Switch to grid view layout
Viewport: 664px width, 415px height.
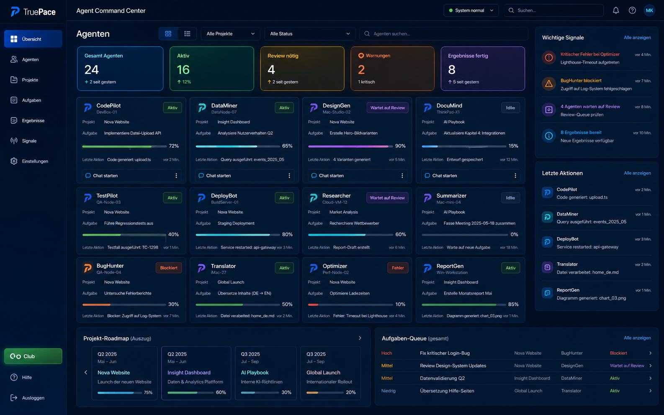168,33
